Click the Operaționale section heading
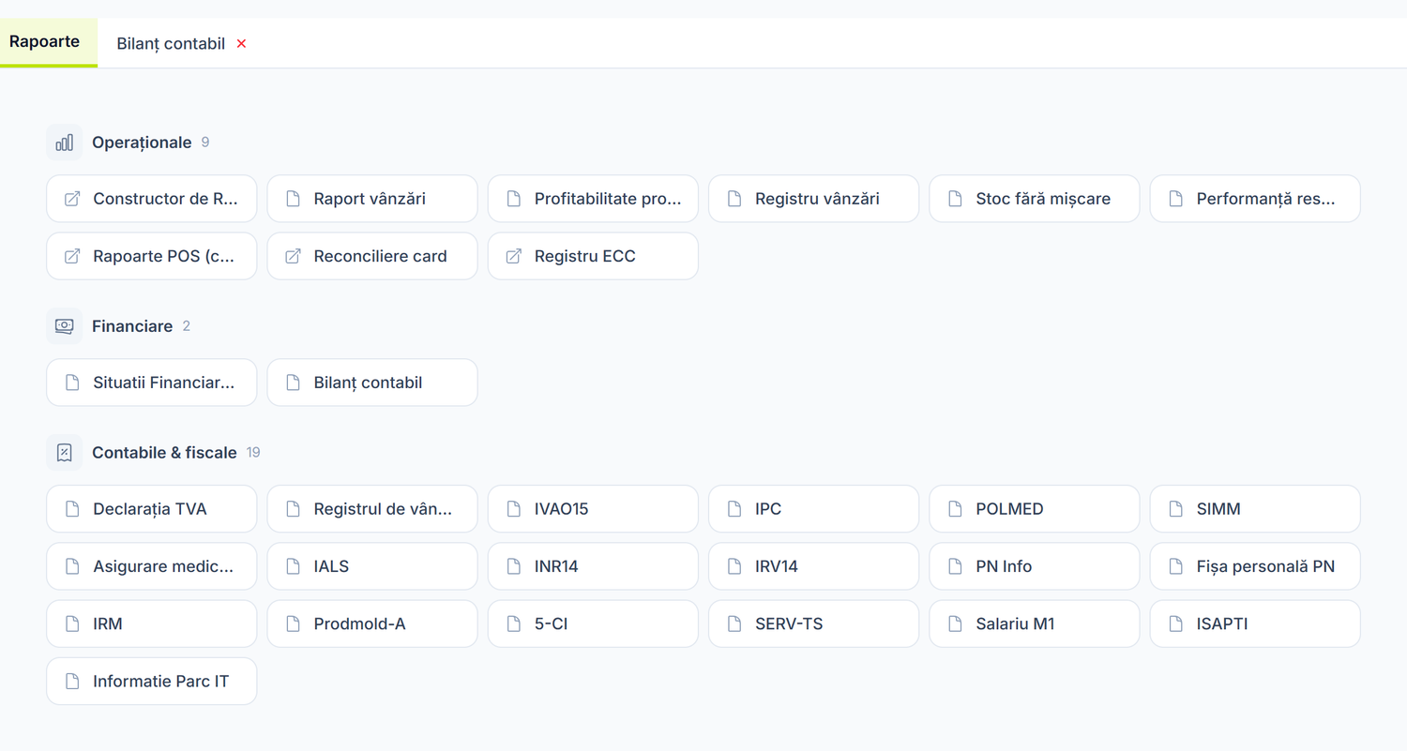Image resolution: width=1407 pixels, height=751 pixels. (142, 143)
